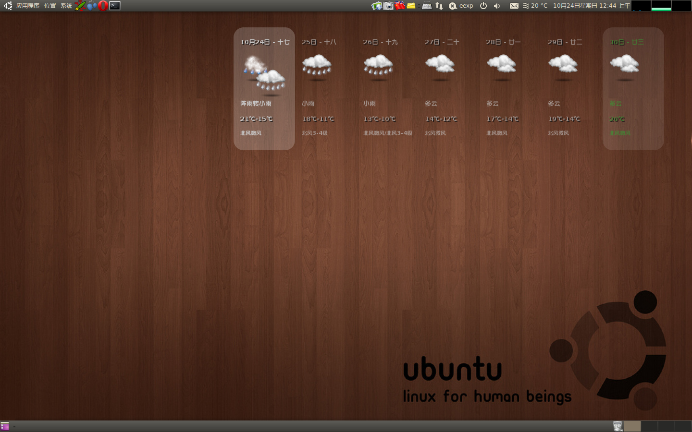
Task: Click the '29日 - 廿二' date label
Action: tap(565, 42)
